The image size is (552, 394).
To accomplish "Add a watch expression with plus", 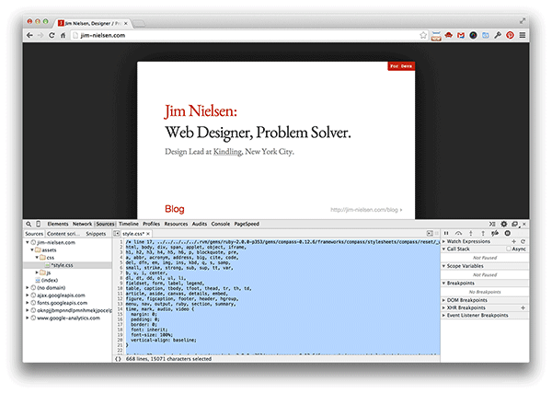I will [x=513, y=241].
